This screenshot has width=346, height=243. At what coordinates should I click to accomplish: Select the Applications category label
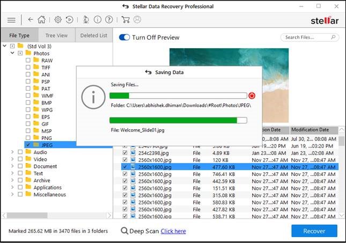[48, 188]
